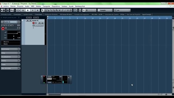Select the Line tool
174x98 pixels.
pyautogui.click(x=65, y=10)
